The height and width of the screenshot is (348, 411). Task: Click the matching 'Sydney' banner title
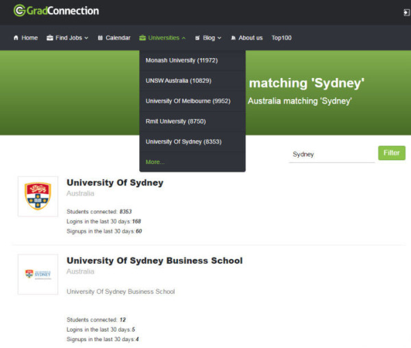coord(306,83)
